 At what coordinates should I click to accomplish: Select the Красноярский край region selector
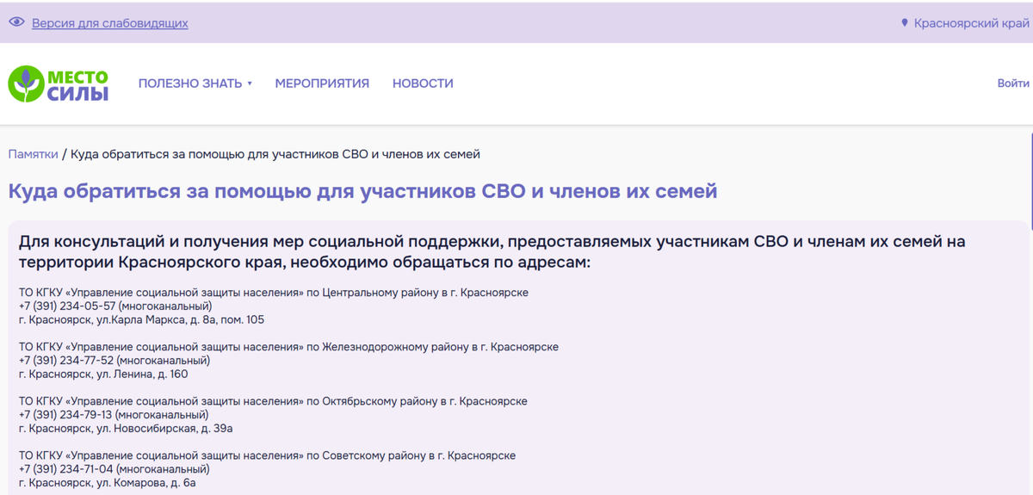click(971, 23)
